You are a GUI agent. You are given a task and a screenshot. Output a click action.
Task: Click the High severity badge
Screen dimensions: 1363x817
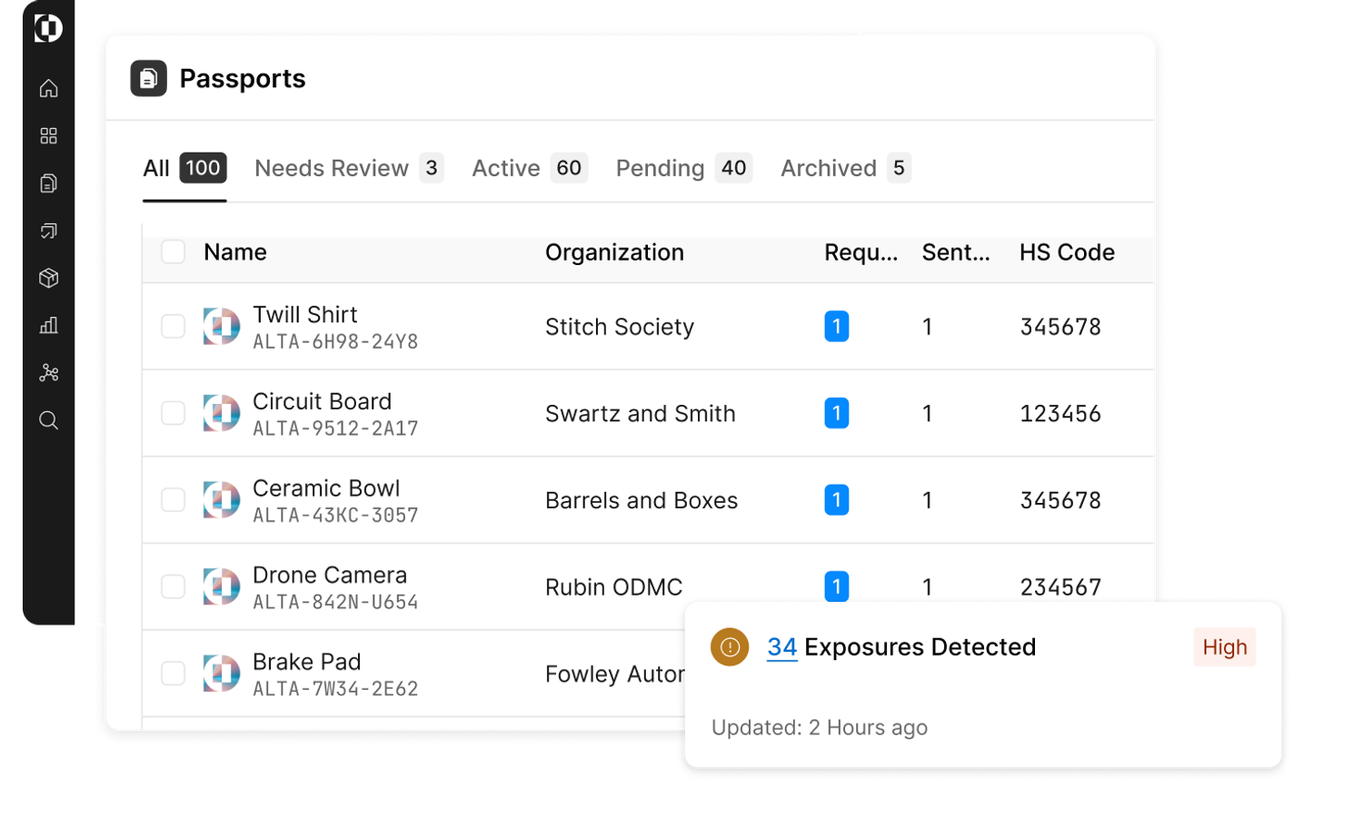pos(1224,646)
